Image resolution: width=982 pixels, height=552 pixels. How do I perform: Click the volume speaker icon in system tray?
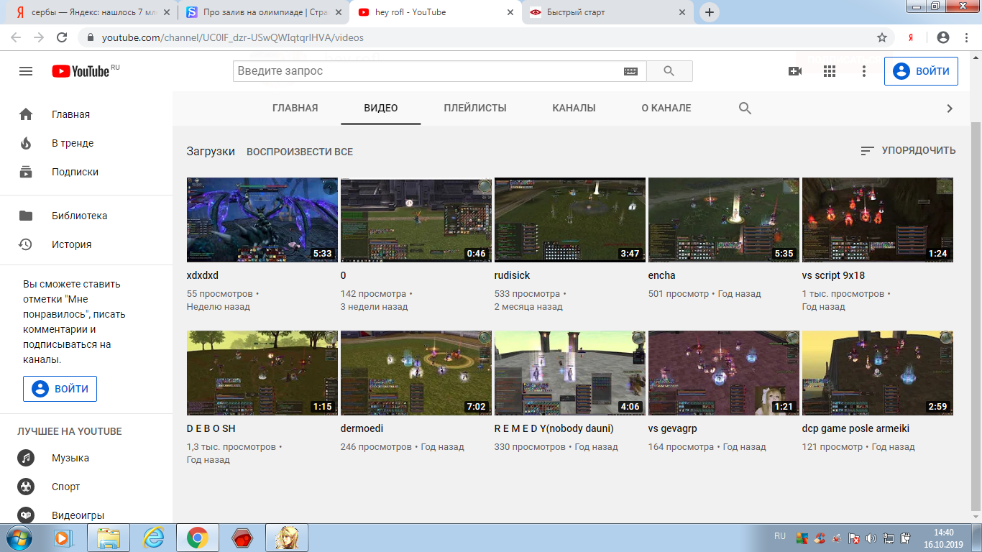coord(871,538)
